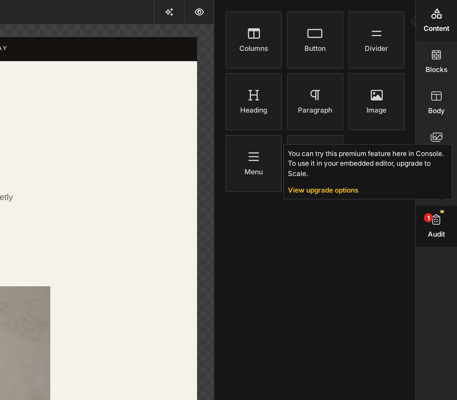The height and width of the screenshot is (400, 457).
Task: Select the Columns content tile
Action: click(254, 40)
